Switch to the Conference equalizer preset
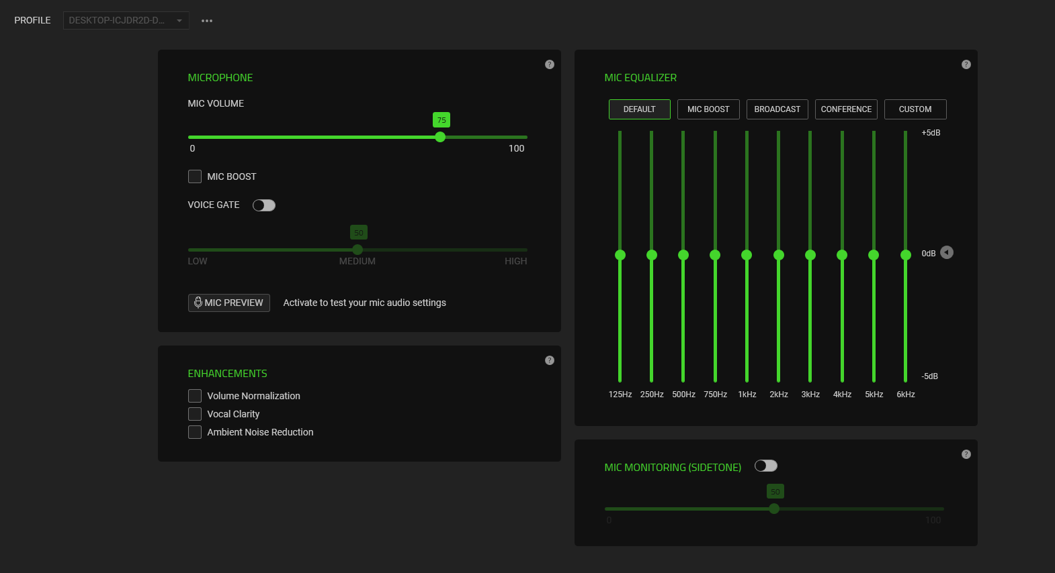 (x=846, y=109)
